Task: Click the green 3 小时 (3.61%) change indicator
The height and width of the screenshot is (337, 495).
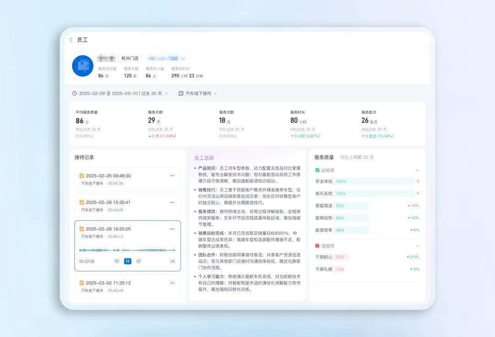Action: 305,136
